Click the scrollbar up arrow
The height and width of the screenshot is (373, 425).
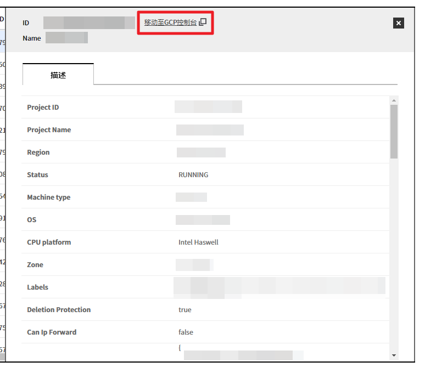(394, 100)
